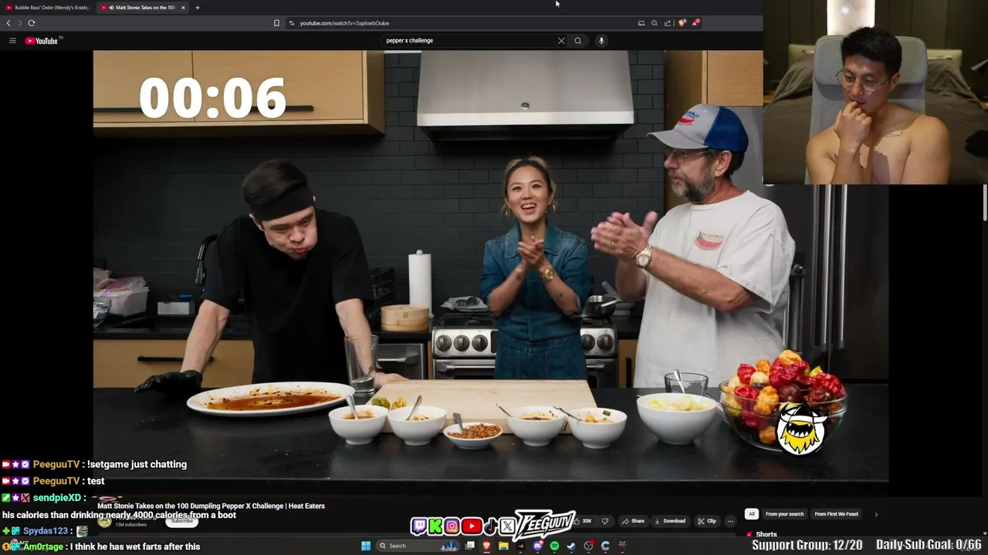Open the Windows Start menu
Screen dimensions: 988x555
(x=366, y=546)
